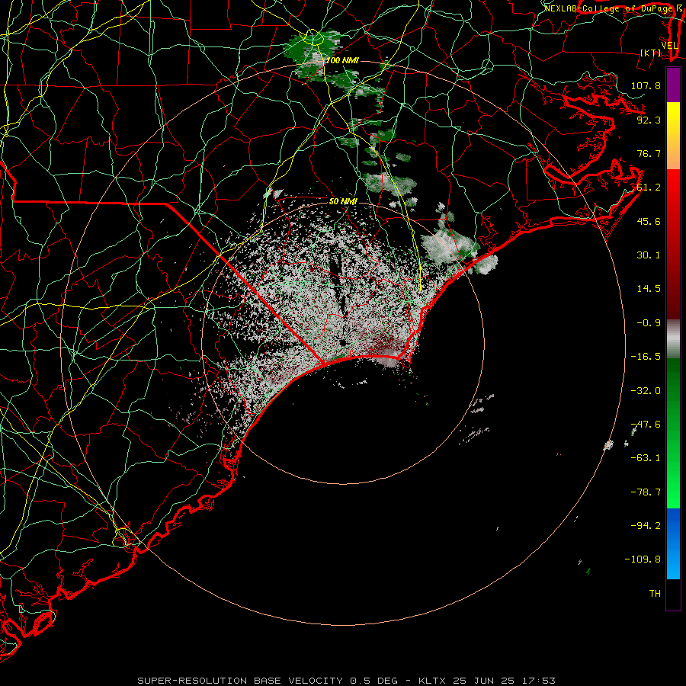Click the 14.5 legend value
Viewport: 686px width, 686px height.
649,289
